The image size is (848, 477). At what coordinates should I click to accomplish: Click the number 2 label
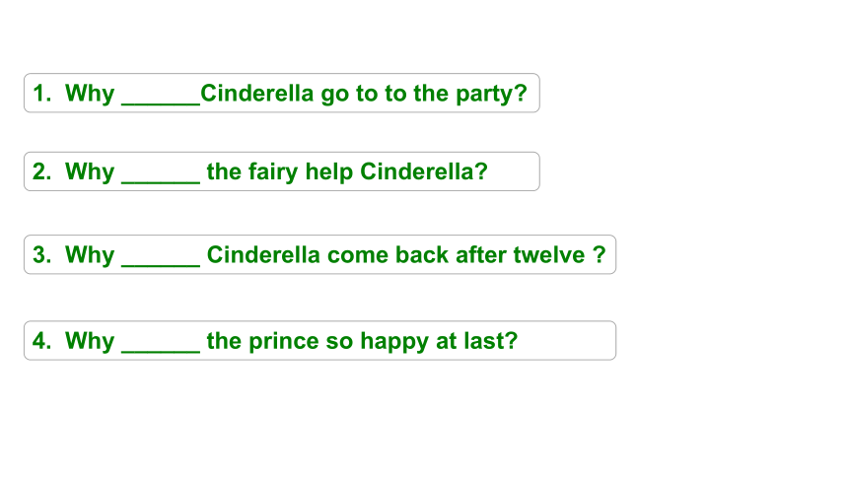click(42, 171)
